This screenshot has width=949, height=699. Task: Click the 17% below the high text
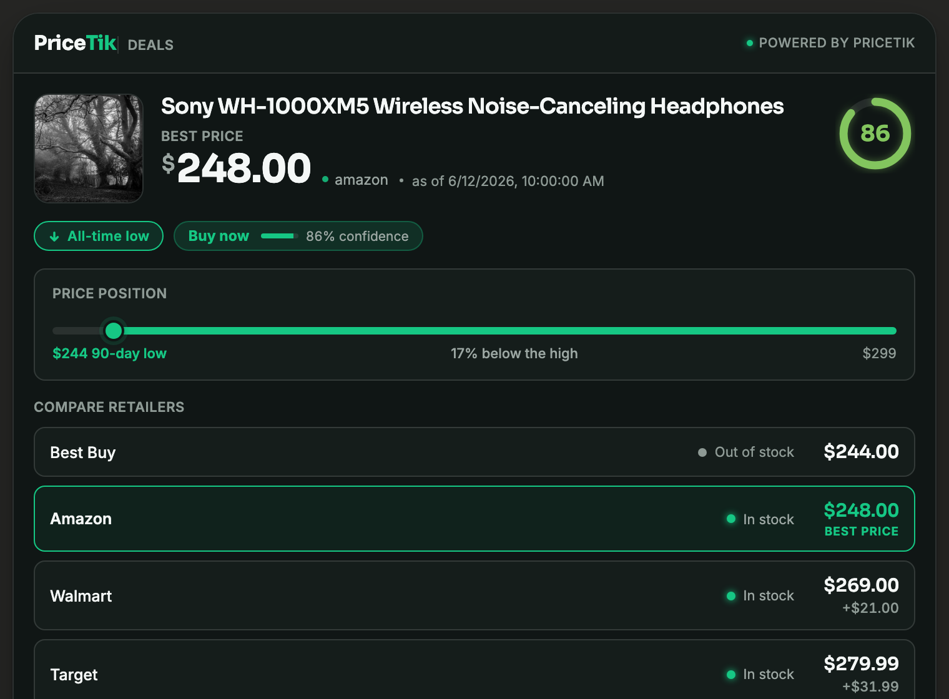[514, 353]
